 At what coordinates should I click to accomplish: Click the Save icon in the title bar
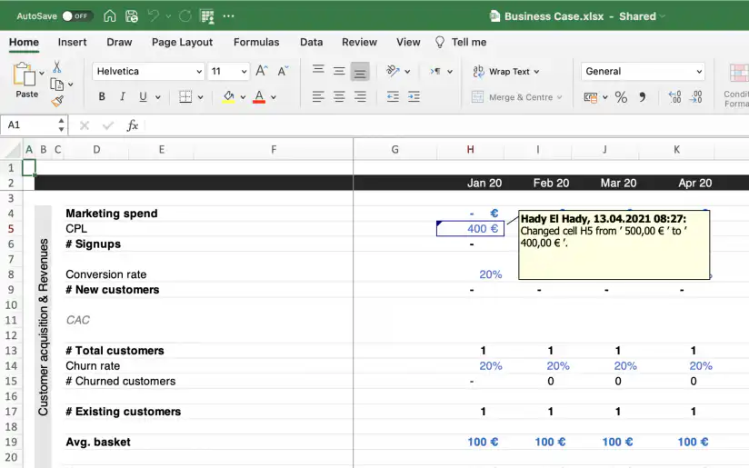[132, 16]
